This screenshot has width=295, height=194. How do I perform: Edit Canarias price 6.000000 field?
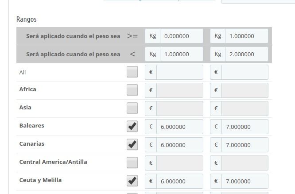point(180,145)
